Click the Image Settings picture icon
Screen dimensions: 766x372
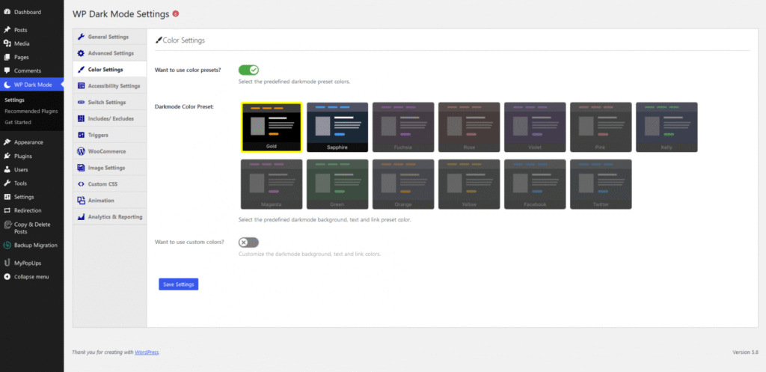click(81, 168)
